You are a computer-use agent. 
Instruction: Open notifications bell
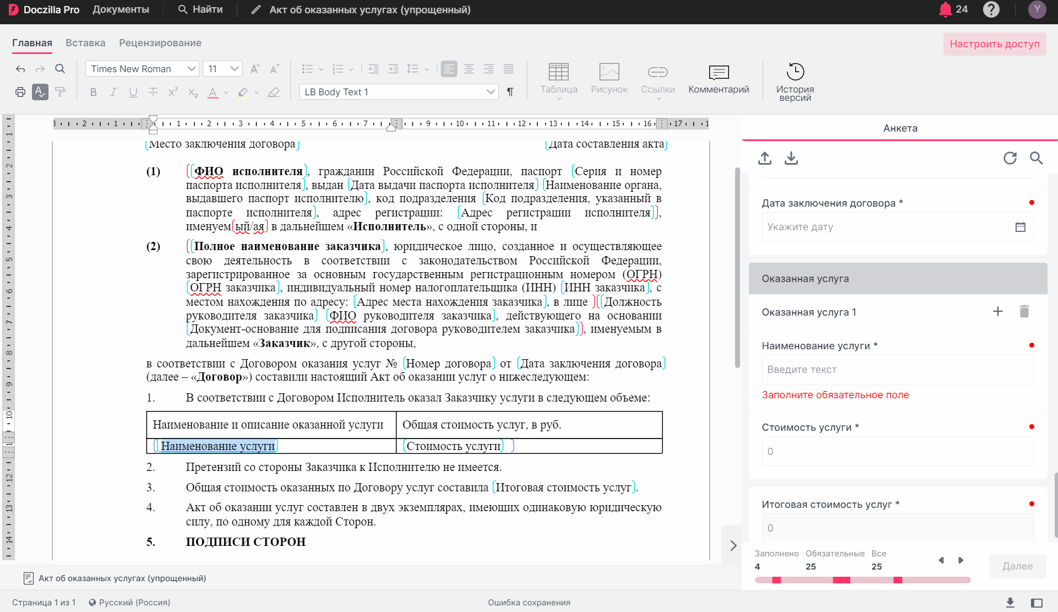(946, 9)
